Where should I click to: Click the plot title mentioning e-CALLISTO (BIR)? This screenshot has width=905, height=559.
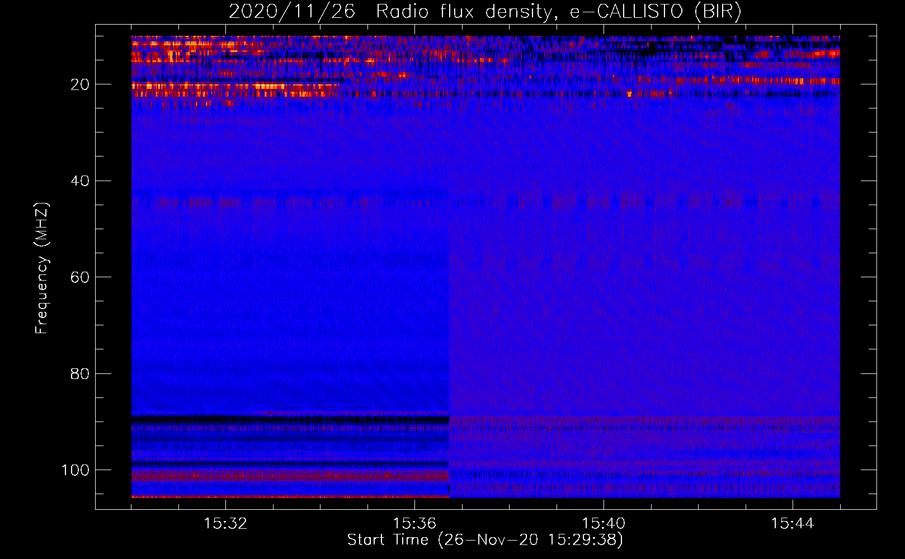[485, 12]
